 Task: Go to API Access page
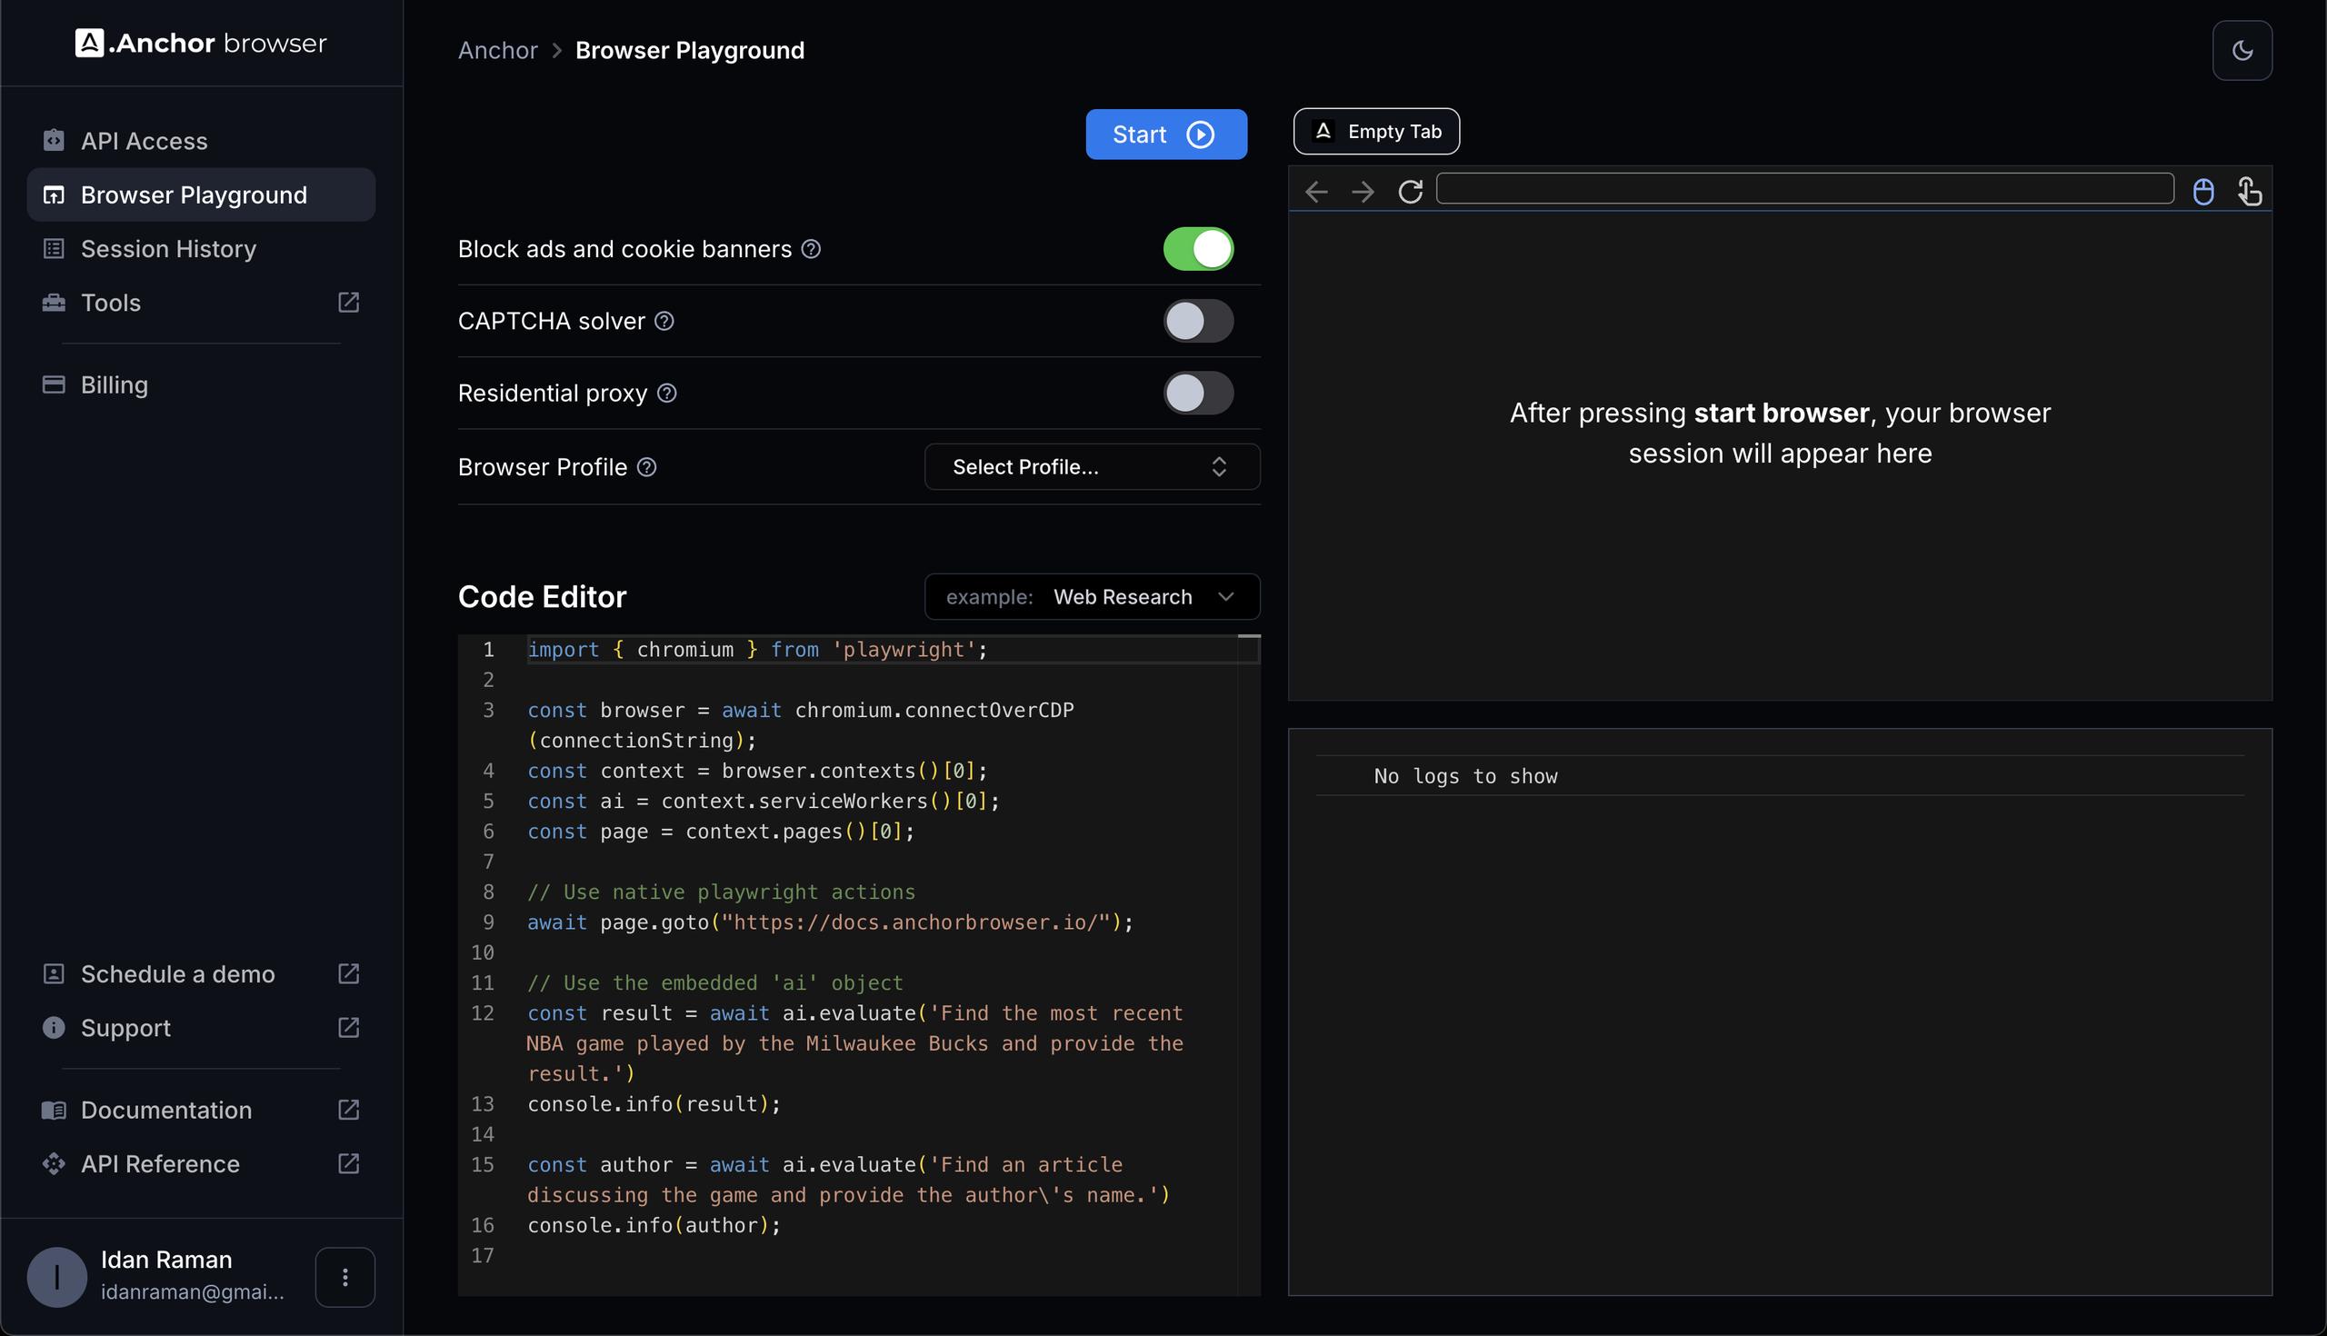[x=144, y=140]
